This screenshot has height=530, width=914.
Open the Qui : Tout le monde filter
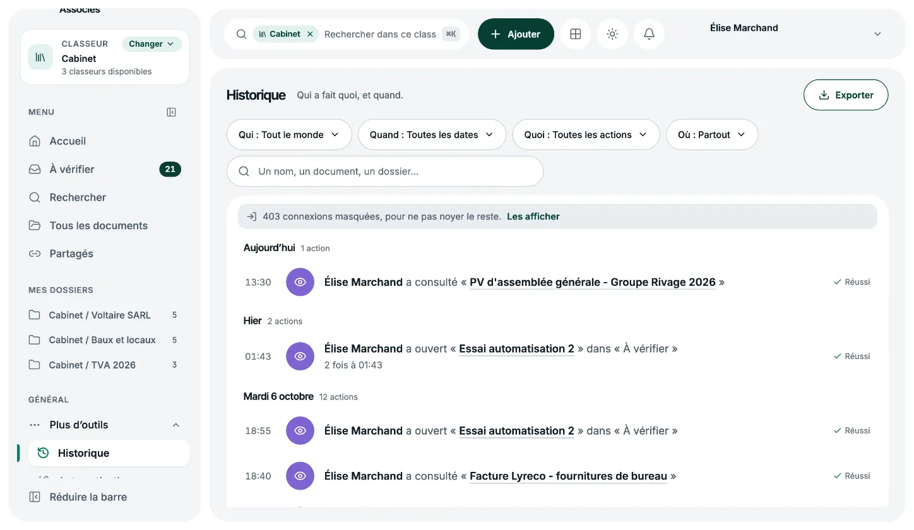[289, 134]
